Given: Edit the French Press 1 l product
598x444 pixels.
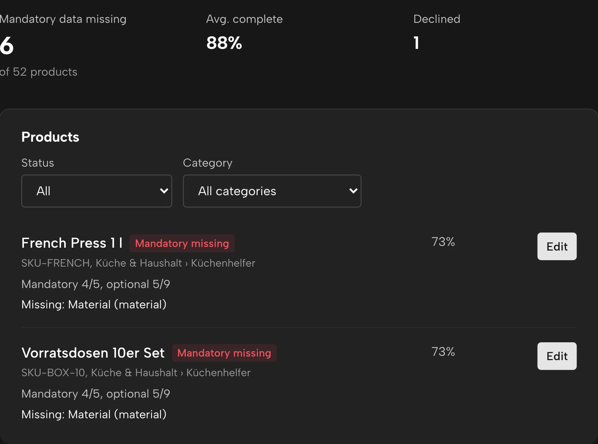Looking at the screenshot, I should (x=557, y=246).
